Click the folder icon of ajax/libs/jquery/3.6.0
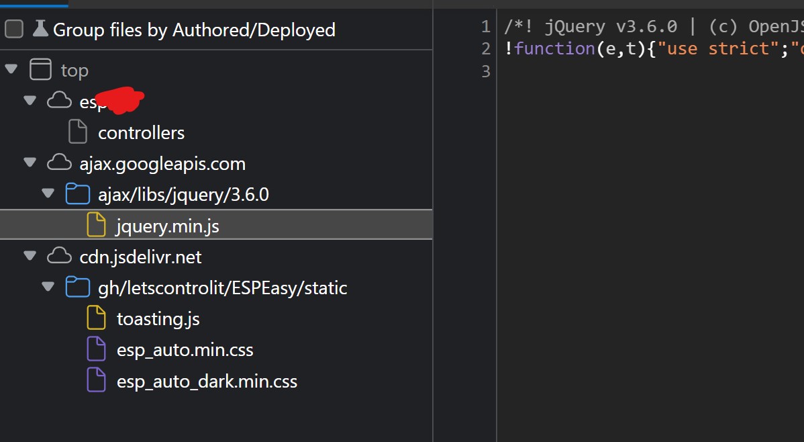Image resolution: width=804 pixels, height=442 pixels. [x=78, y=193]
